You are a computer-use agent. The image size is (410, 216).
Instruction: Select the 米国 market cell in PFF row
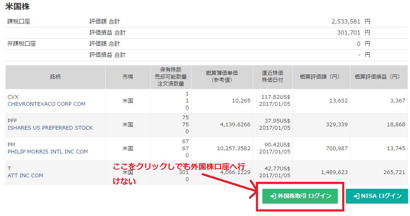(128, 124)
